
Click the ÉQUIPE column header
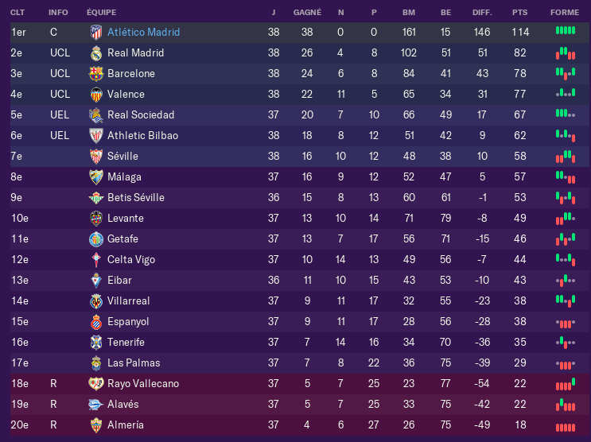click(x=101, y=13)
